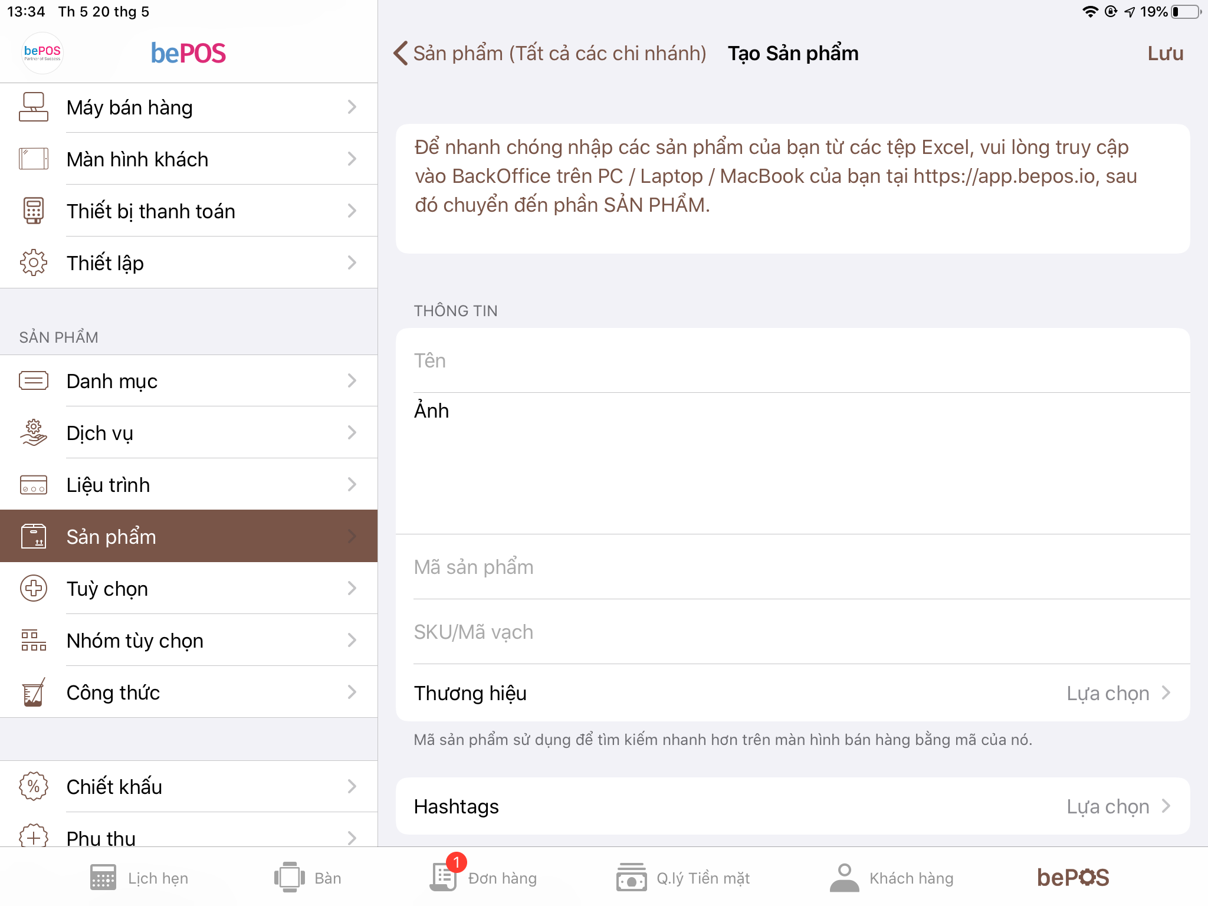Open Dịch vụ via its hand-gear icon
This screenshot has height=906, width=1208.
tap(34, 432)
